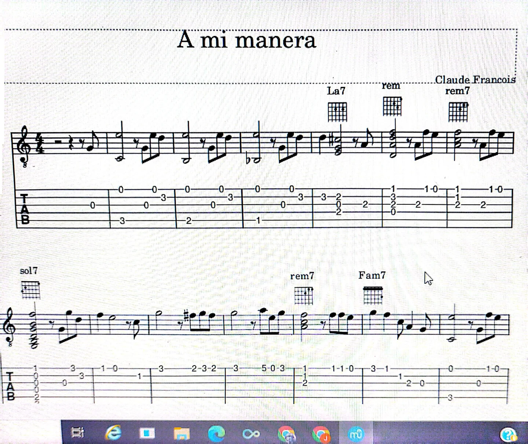Select the TAB clef on the first system
Viewport: 528px width, 444px height.
[25, 209]
